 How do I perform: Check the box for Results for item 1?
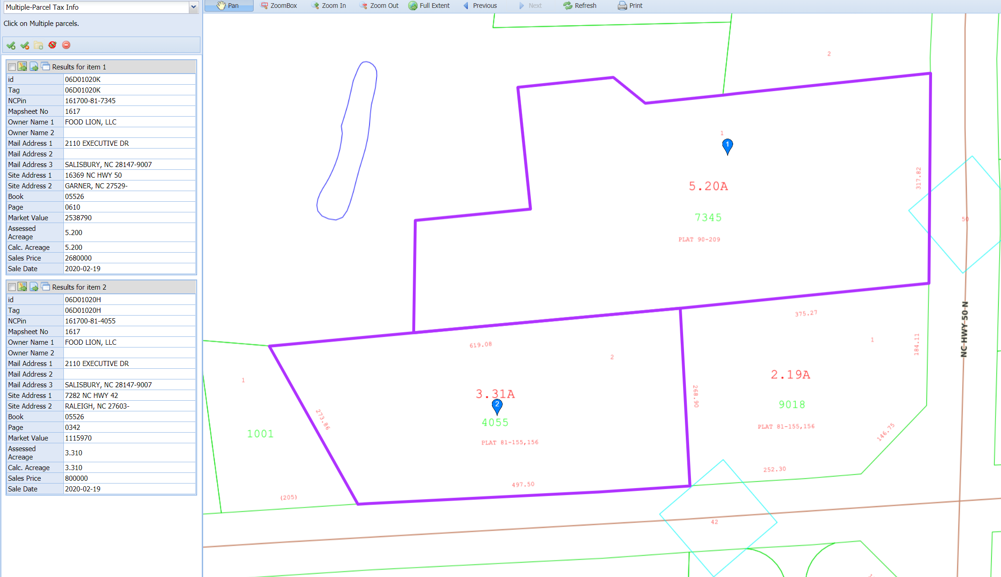pos(12,67)
